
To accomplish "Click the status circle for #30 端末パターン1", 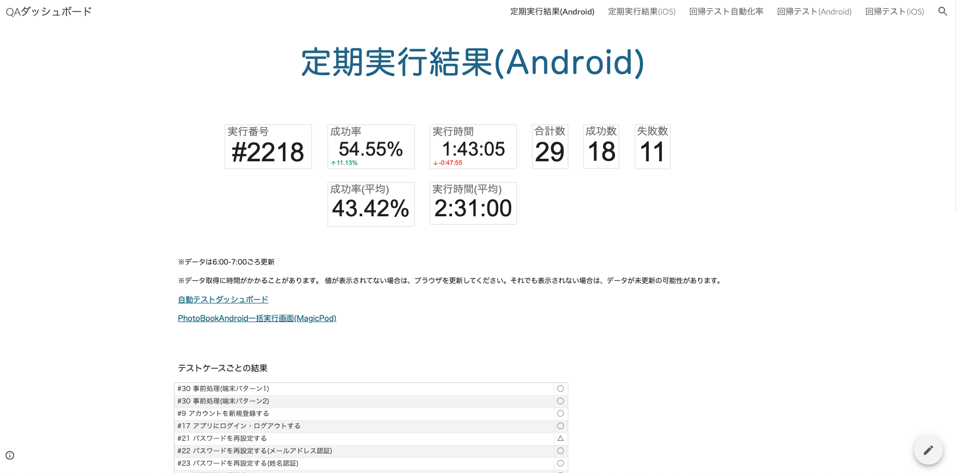I will (x=560, y=388).
